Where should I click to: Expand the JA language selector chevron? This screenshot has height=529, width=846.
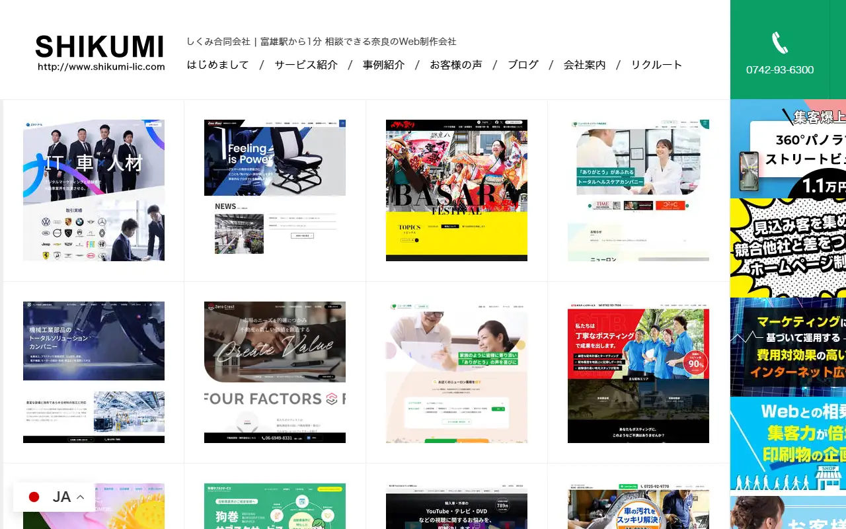pyautogui.click(x=81, y=497)
